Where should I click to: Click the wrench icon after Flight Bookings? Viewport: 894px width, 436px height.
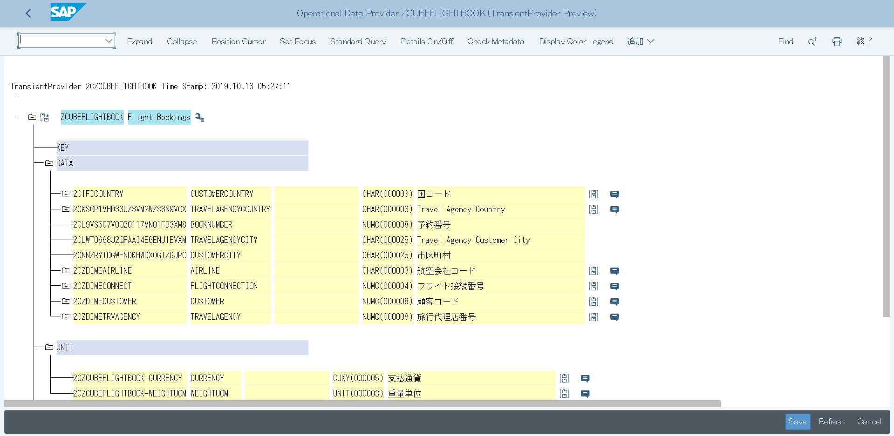[199, 117]
